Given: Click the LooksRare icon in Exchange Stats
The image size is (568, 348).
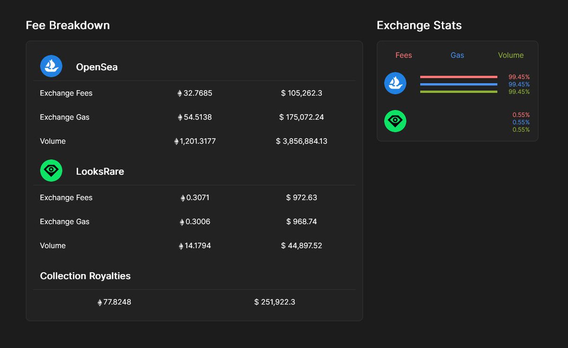Looking at the screenshot, I should [x=395, y=121].
